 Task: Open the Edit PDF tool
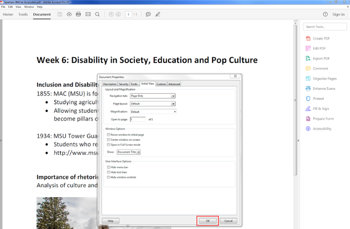click(x=315, y=48)
